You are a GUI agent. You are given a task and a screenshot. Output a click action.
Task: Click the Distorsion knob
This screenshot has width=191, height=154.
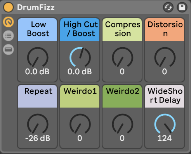click(165, 57)
